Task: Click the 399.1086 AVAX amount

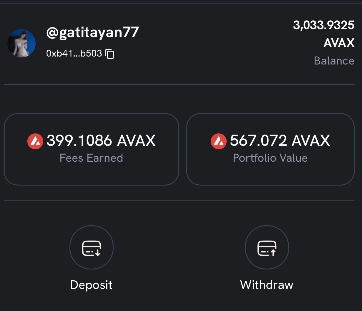Action: coord(101,140)
